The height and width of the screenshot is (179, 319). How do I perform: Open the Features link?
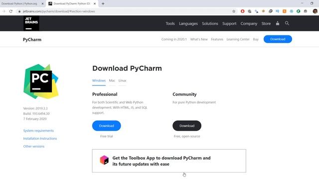(x=217, y=39)
